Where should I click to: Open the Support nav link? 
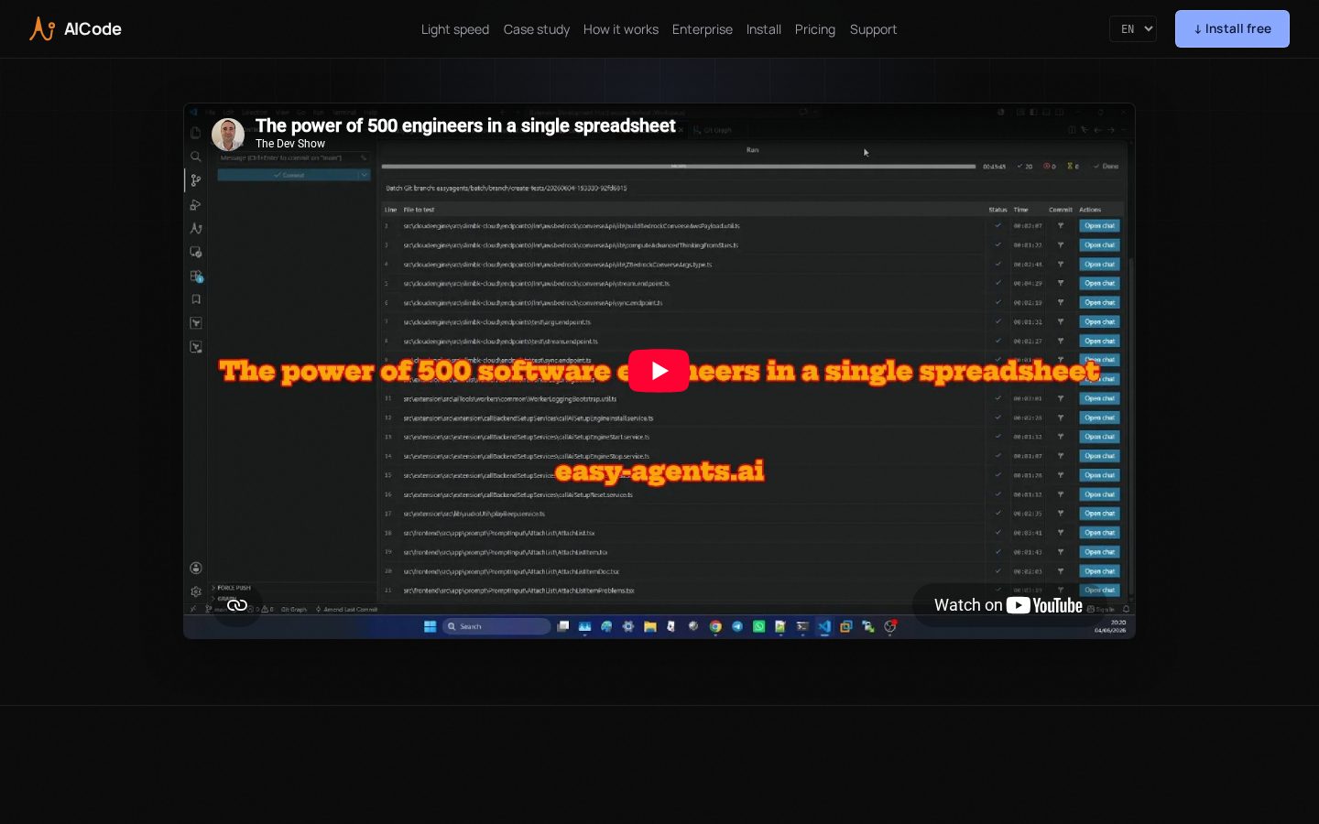[x=873, y=29]
